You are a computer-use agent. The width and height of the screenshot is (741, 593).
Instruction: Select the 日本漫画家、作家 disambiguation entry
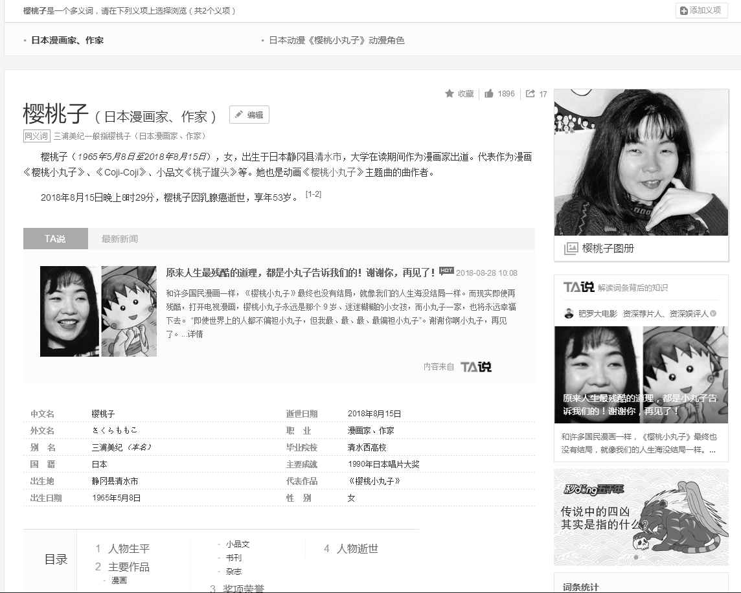pos(67,40)
